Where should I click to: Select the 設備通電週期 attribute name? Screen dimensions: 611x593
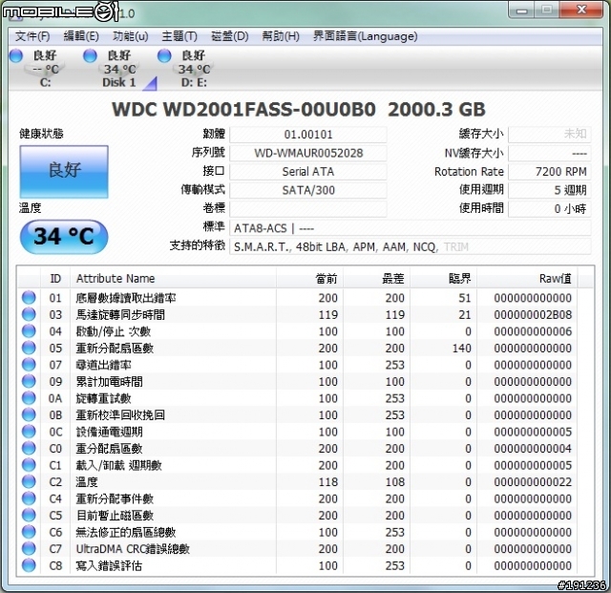[110, 433]
